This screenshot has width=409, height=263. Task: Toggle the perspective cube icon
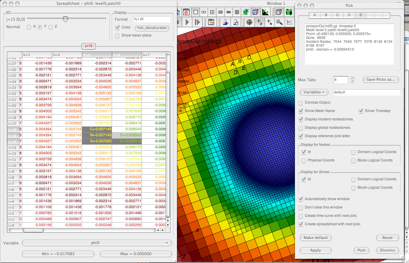point(278,12)
